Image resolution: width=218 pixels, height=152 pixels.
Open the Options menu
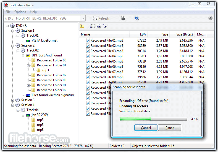(20, 12)
